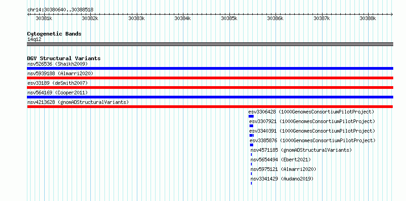Click the 30385k ruler label
The height and width of the screenshot is (201, 406).
pyautogui.click(x=229, y=18)
